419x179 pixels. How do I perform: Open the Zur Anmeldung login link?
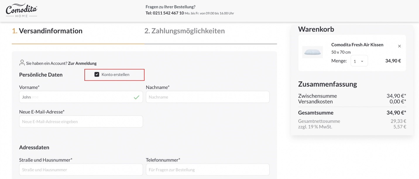pos(82,63)
